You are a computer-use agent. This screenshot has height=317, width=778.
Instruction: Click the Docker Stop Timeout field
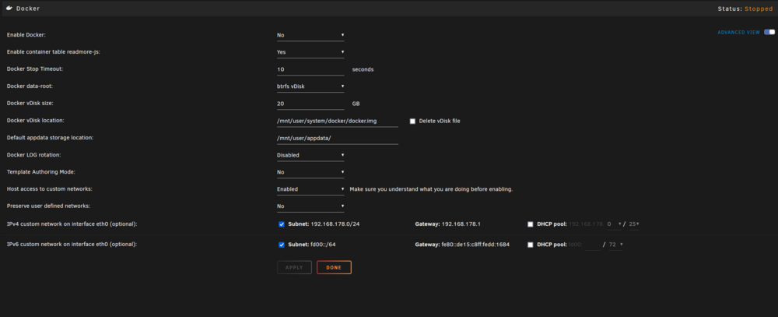[310, 69]
